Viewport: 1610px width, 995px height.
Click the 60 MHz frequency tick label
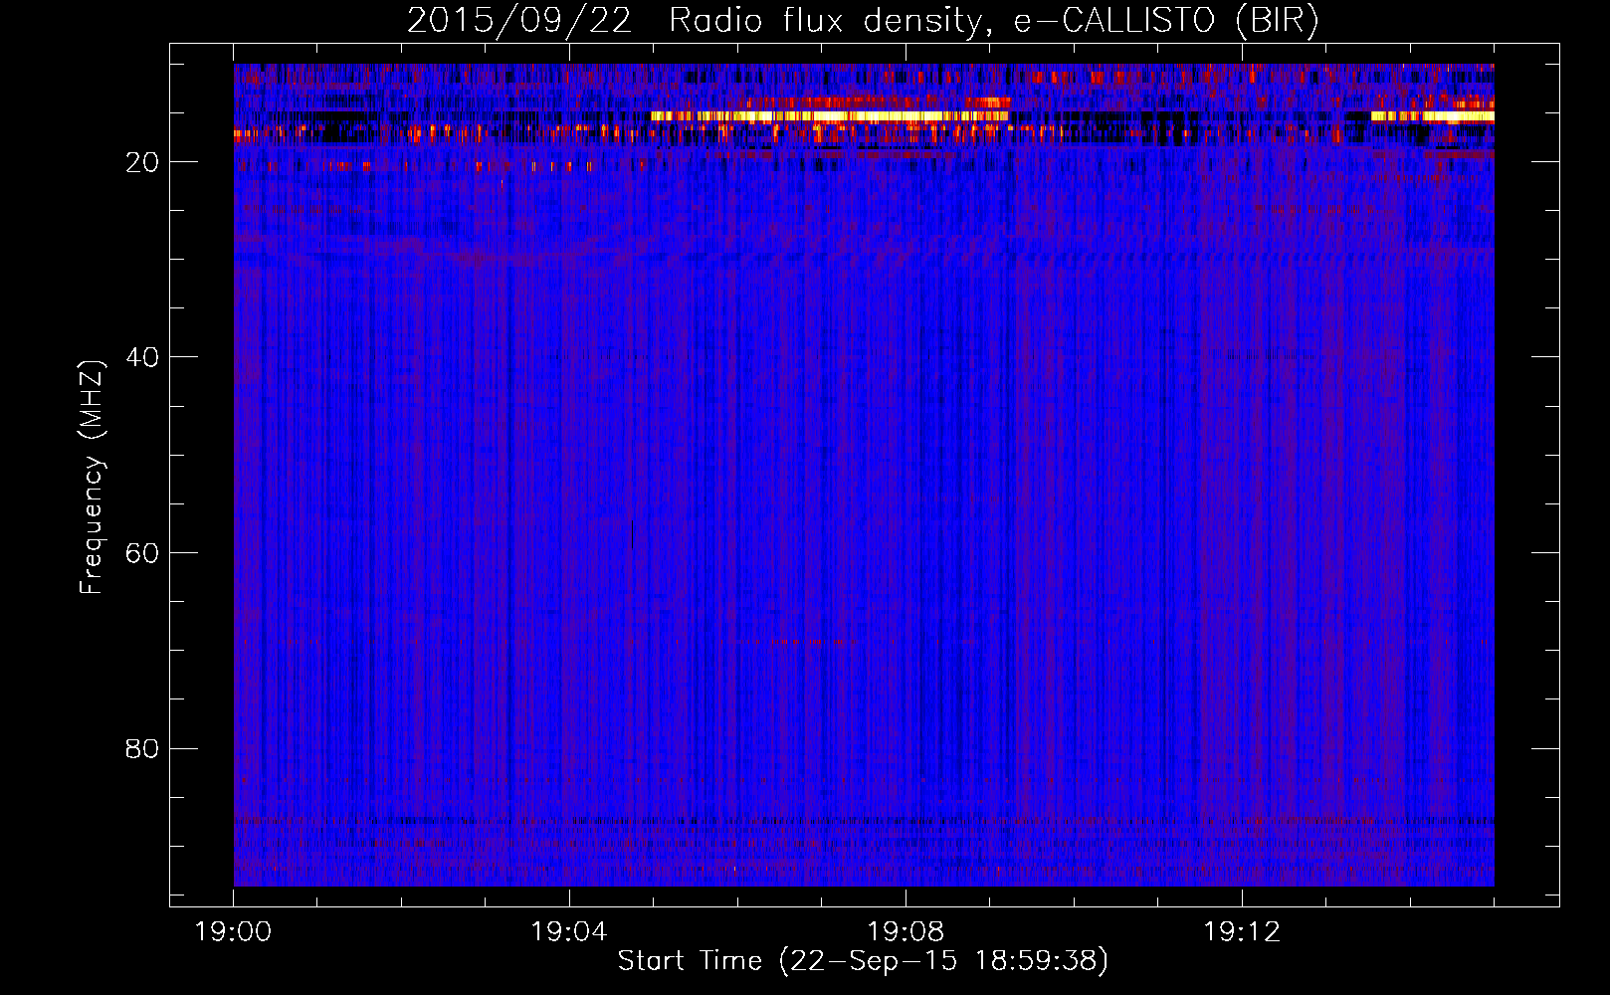pyautogui.click(x=142, y=553)
